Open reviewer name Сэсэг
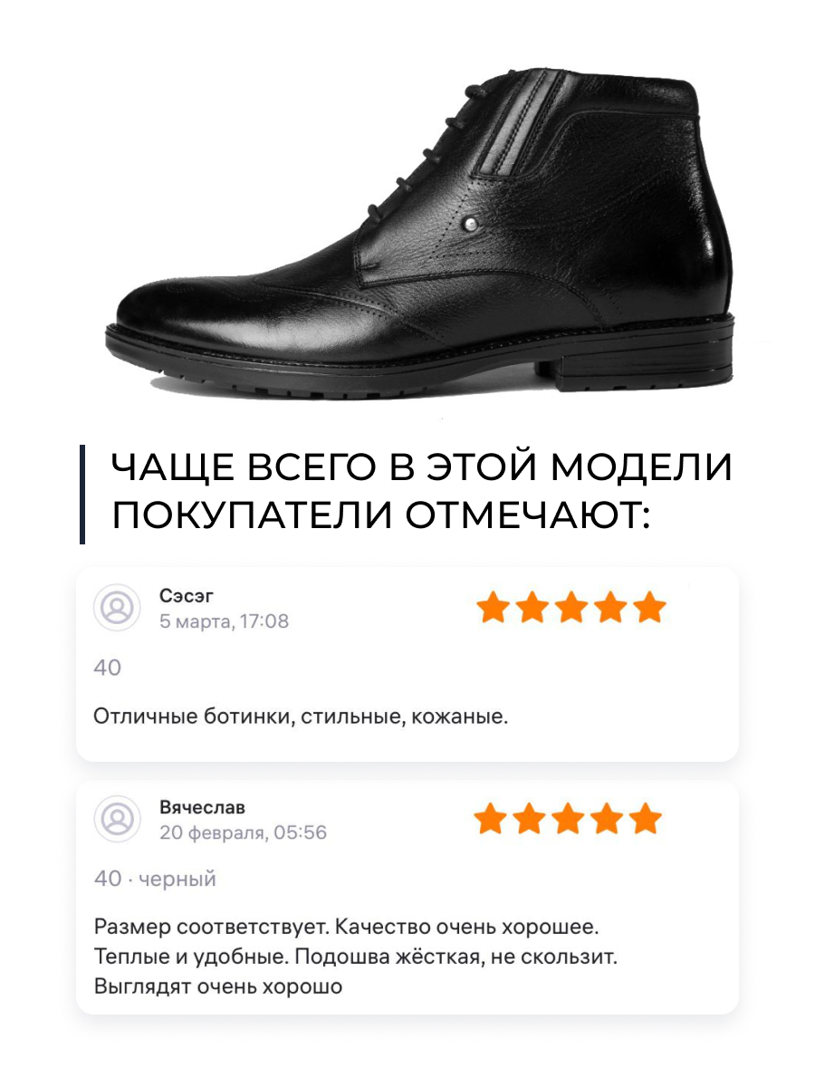This screenshot has width=815, height=1087. [x=187, y=596]
